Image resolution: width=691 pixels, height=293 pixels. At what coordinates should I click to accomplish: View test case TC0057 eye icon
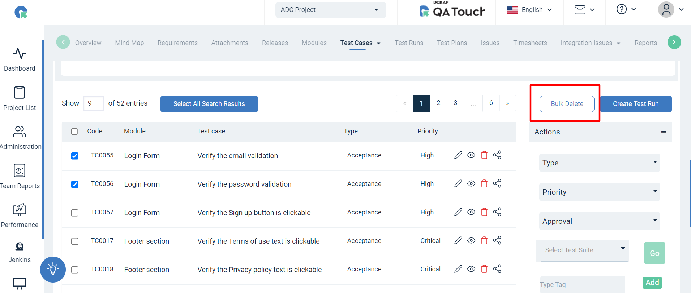pyautogui.click(x=471, y=212)
